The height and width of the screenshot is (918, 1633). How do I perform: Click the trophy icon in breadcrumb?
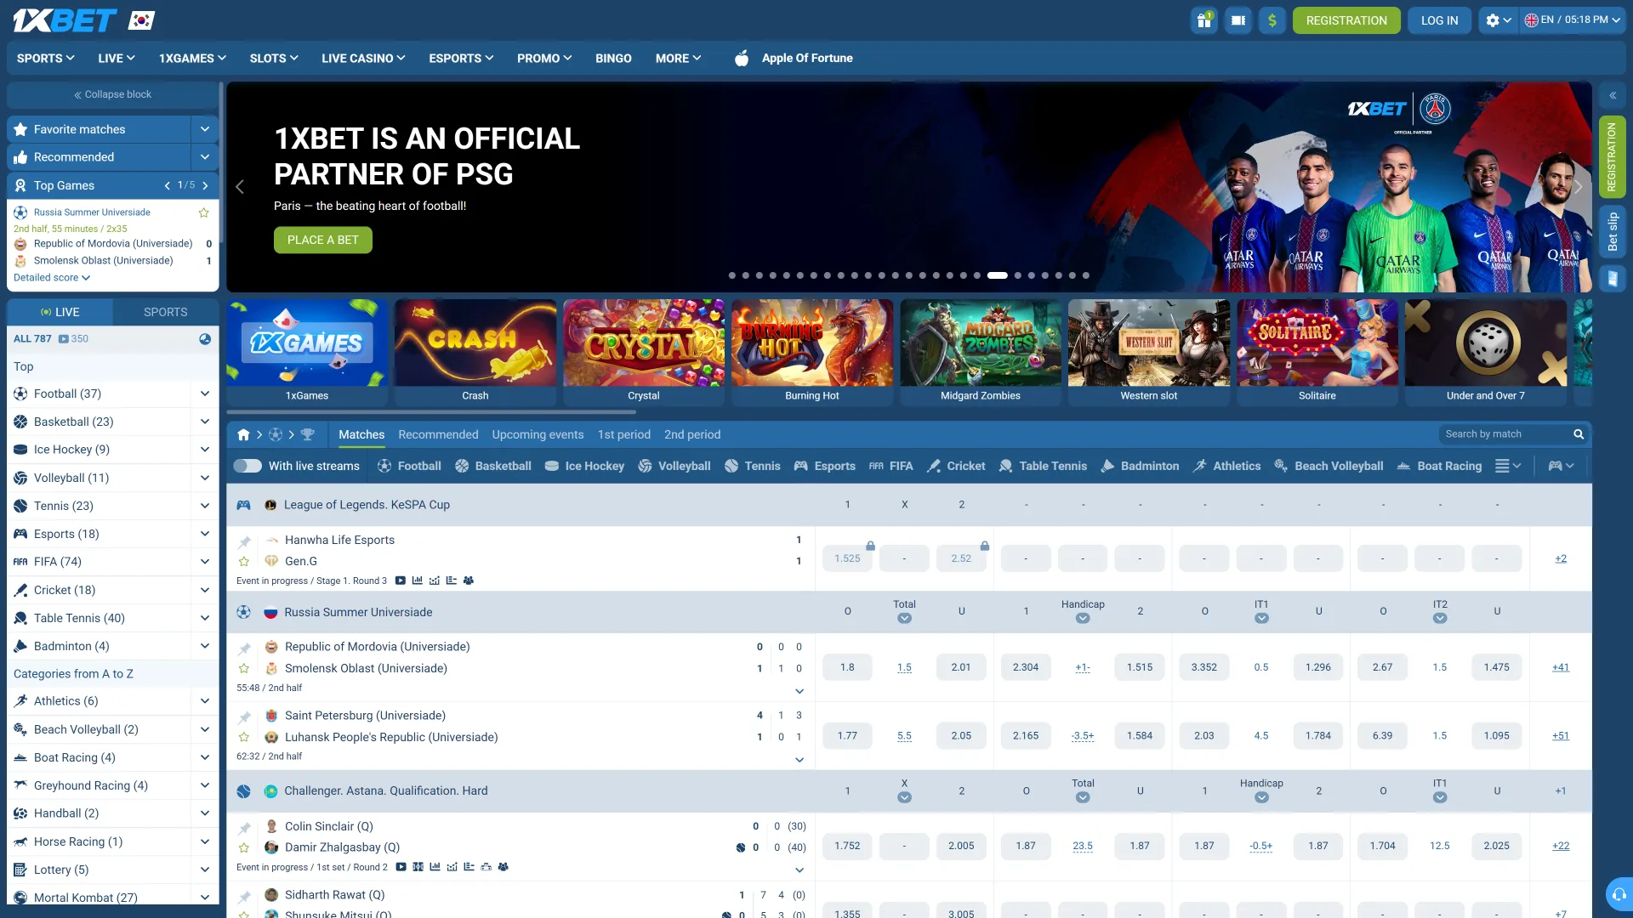tap(308, 434)
